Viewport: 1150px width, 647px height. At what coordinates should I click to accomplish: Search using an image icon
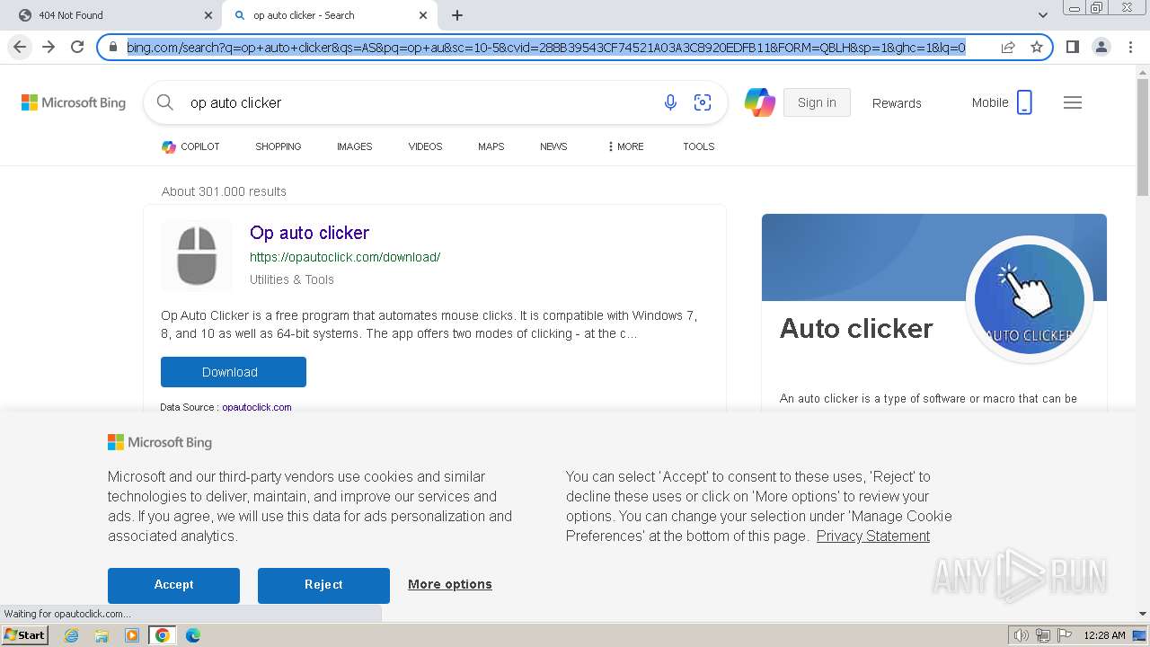click(703, 102)
